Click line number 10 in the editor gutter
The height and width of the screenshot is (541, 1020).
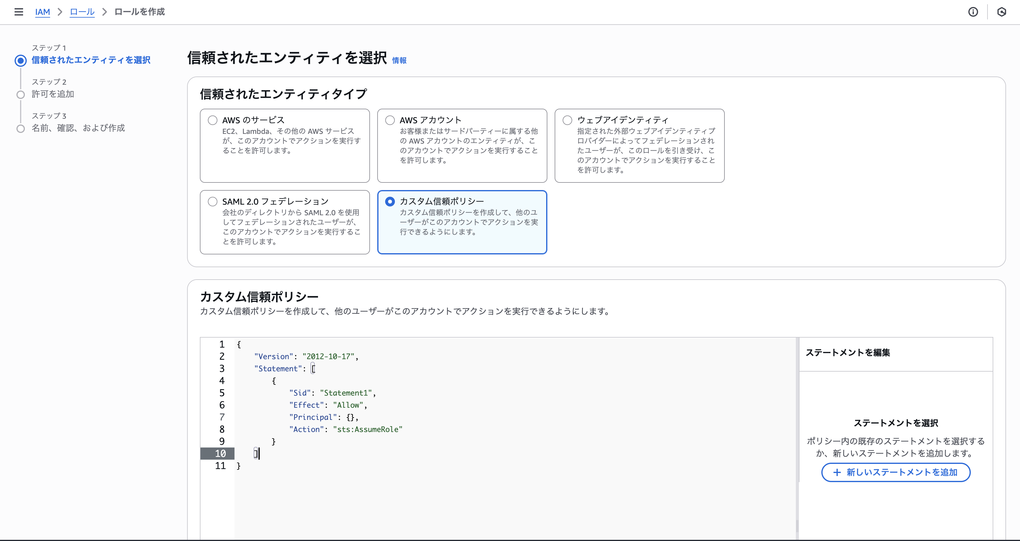(220, 454)
